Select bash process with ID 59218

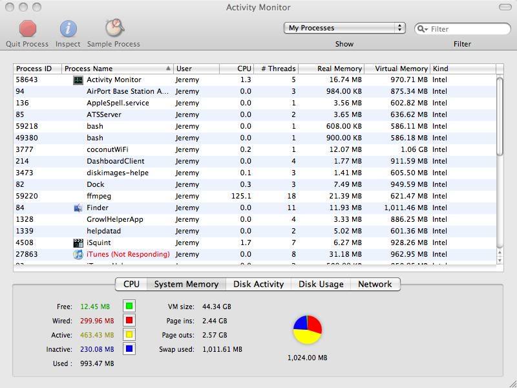(255, 126)
